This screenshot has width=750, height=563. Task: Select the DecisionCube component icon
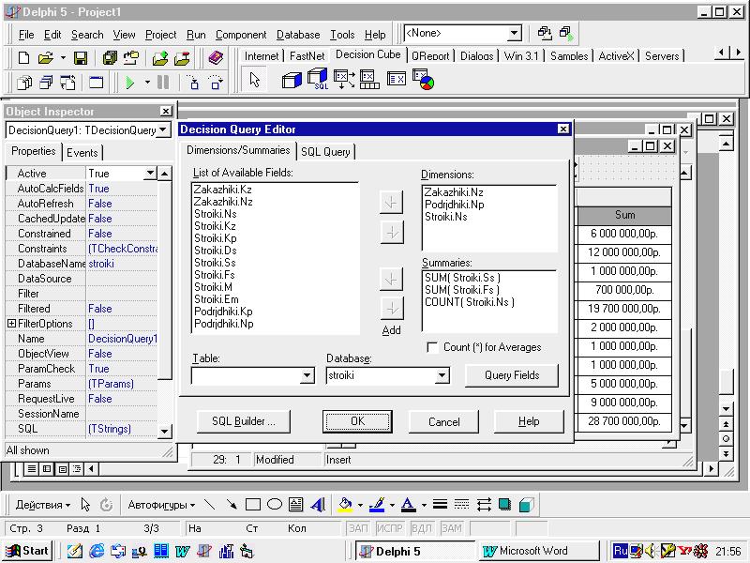point(292,80)
